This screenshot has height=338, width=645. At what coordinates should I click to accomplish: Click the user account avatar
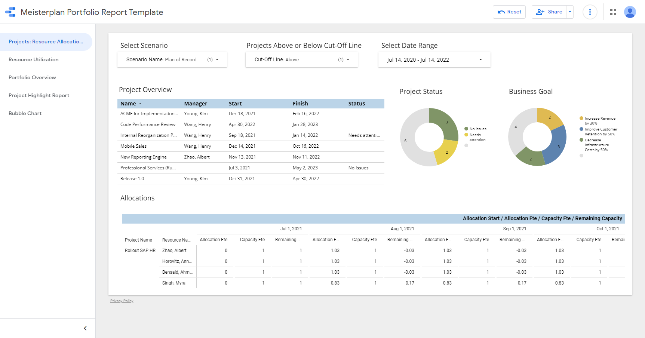pos(630,12)
